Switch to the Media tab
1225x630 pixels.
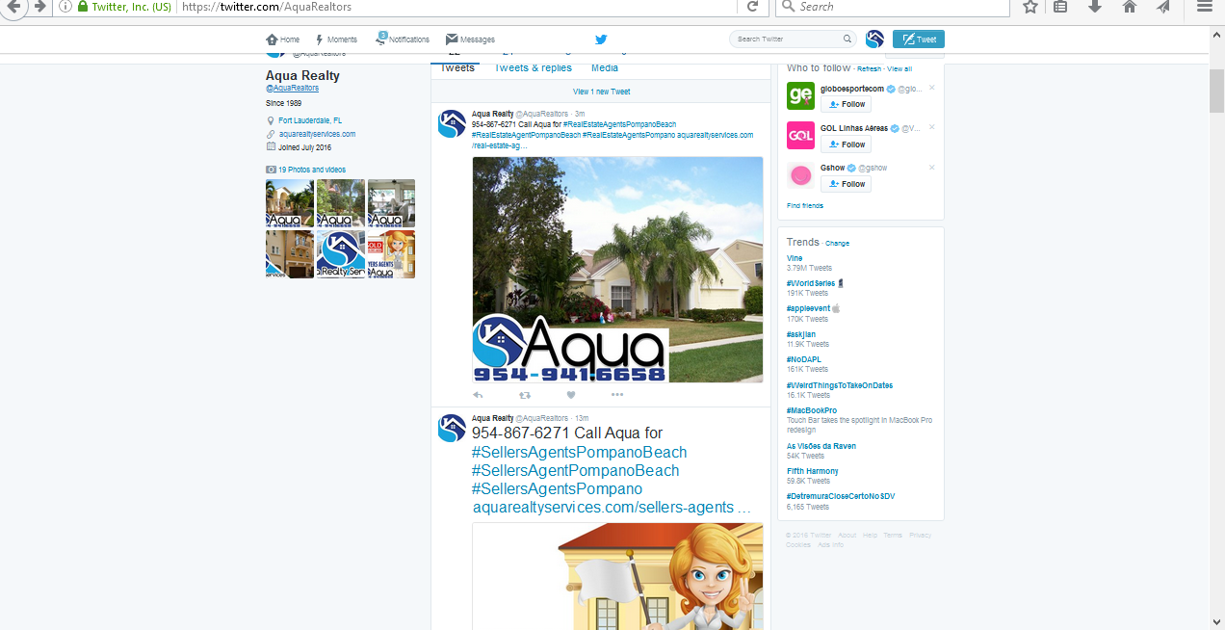click(605, 68)
